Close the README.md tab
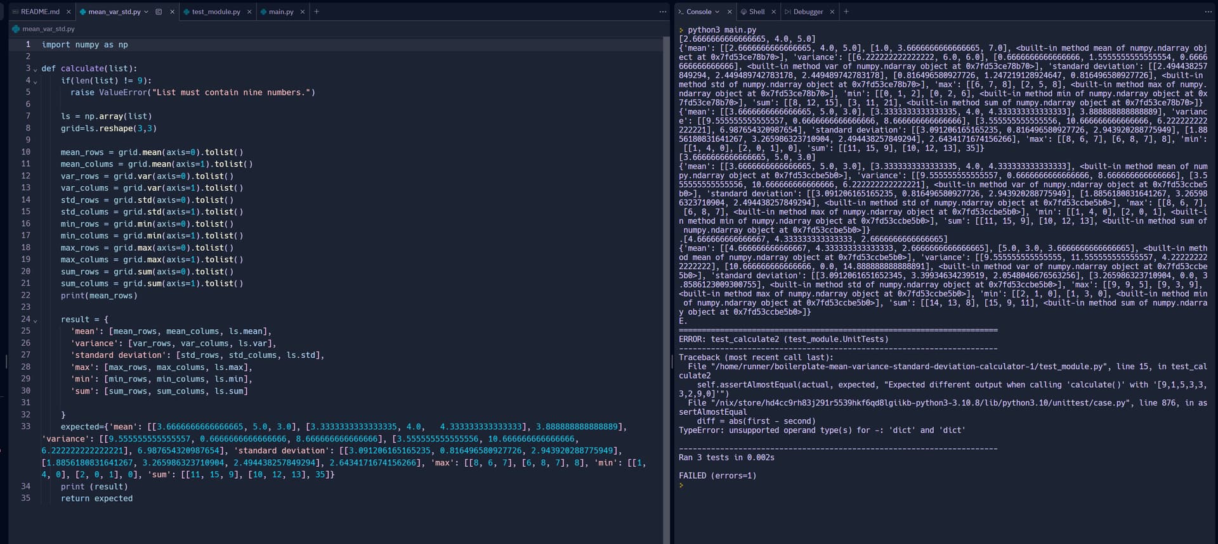 (x=69, y=11)
